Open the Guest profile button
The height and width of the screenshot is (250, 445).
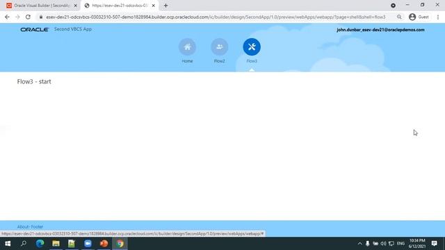[x=419, y=17]
